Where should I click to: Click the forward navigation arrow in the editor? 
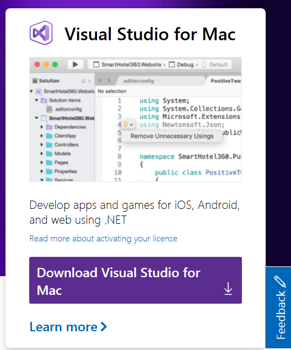(109, 80)
